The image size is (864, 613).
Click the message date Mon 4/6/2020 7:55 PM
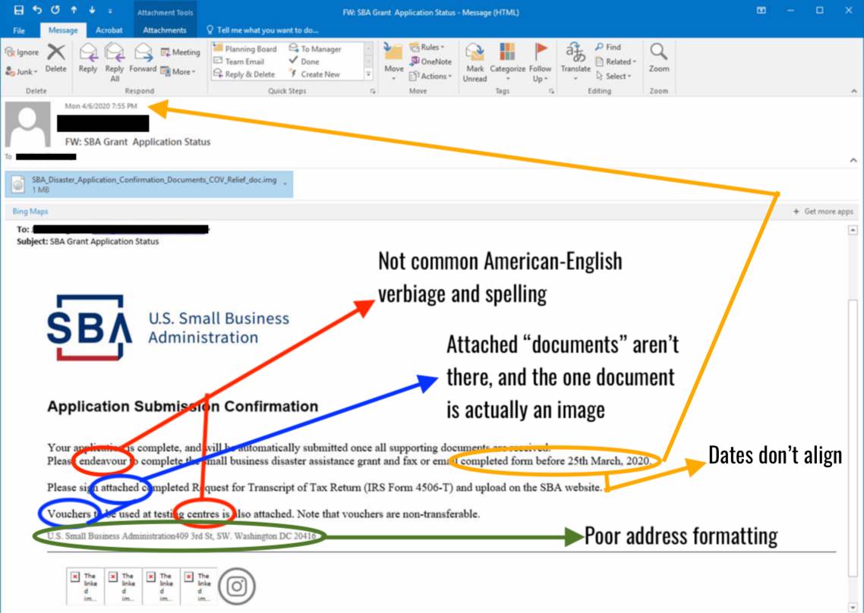101,106
